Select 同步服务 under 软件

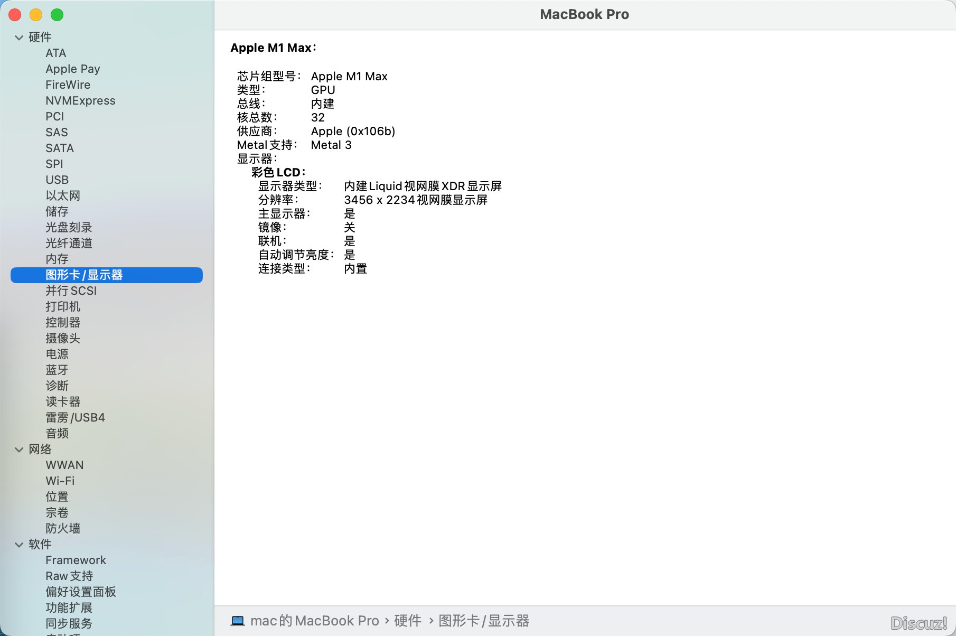tap(69, 624)
